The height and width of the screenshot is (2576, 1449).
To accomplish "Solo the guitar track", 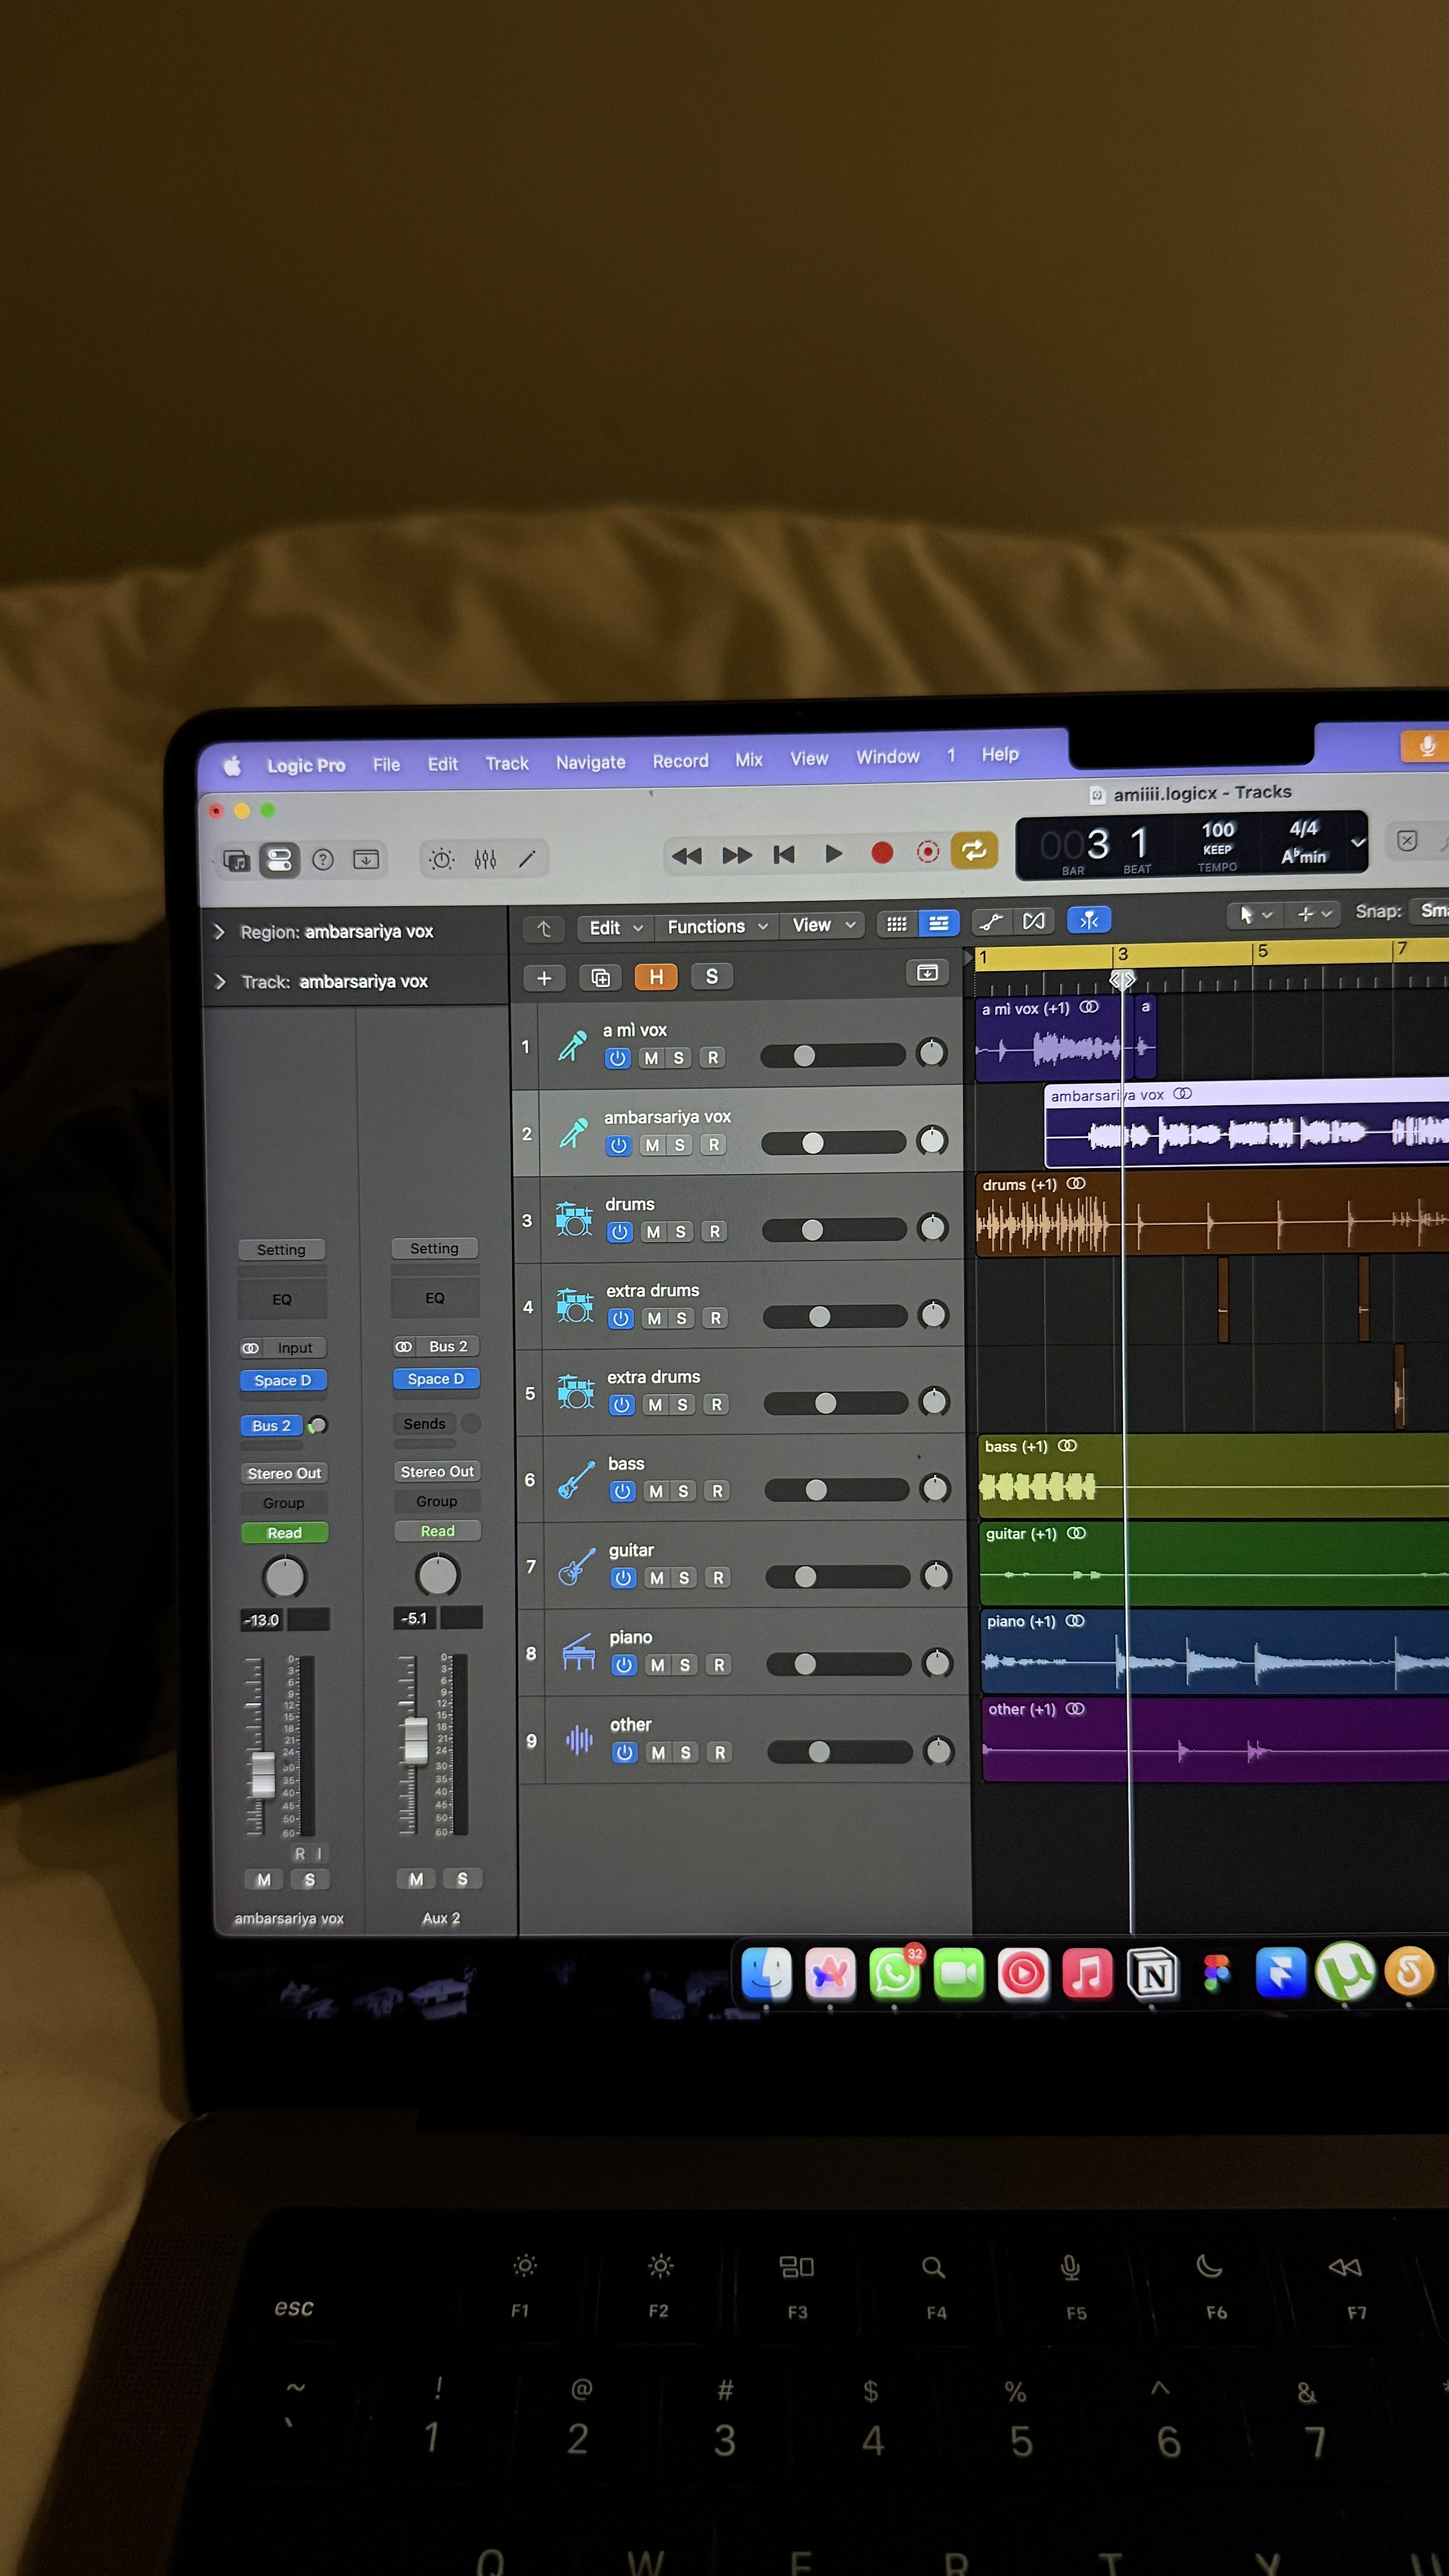I will pos(684,1578).
